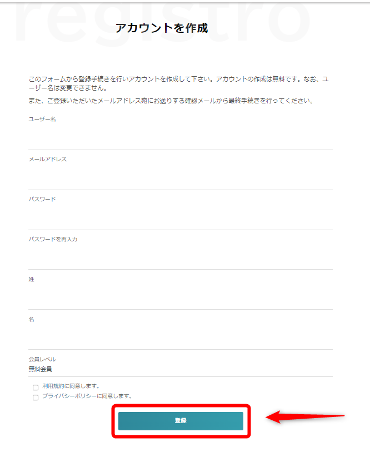This screenshot has width=370, height=457.
Task: Click the メールアドレス field label
Action: (x=47, y=159)
